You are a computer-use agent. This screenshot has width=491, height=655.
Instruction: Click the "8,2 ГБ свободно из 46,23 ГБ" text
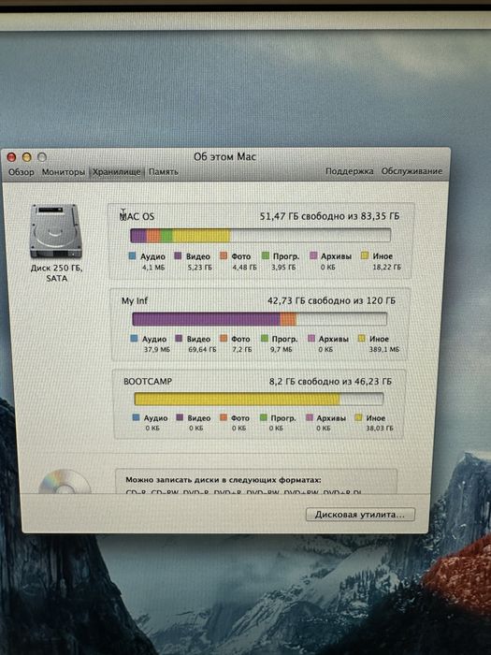pos(330,382)
